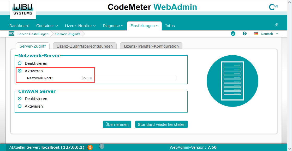292x151 pixels.
Task: Open the Deutsch language dropdown
Action: pos(266,34)
